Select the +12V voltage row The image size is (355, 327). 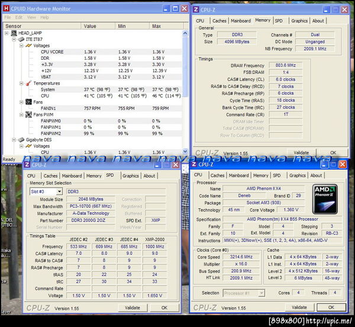111,71
